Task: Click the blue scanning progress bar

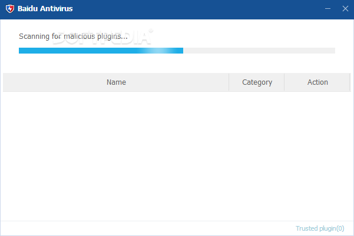Action: pos(177,51)
